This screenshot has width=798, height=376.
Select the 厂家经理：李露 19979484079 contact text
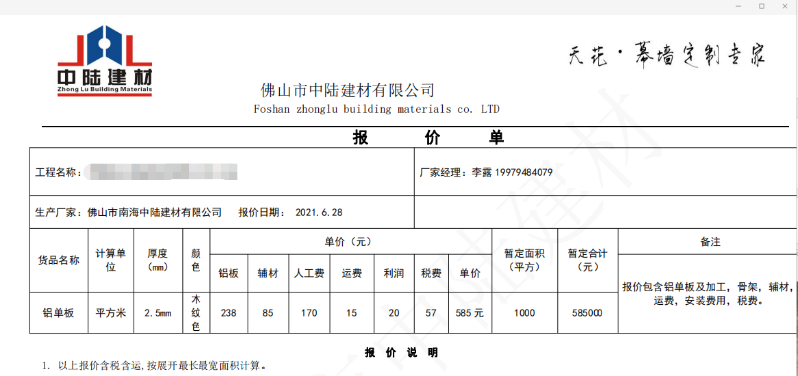486,172
